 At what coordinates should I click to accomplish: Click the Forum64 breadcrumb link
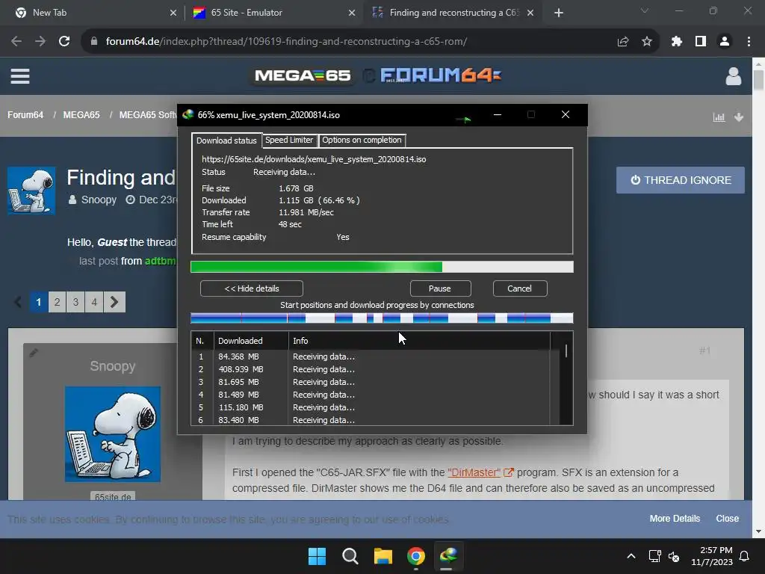[25, 114]
